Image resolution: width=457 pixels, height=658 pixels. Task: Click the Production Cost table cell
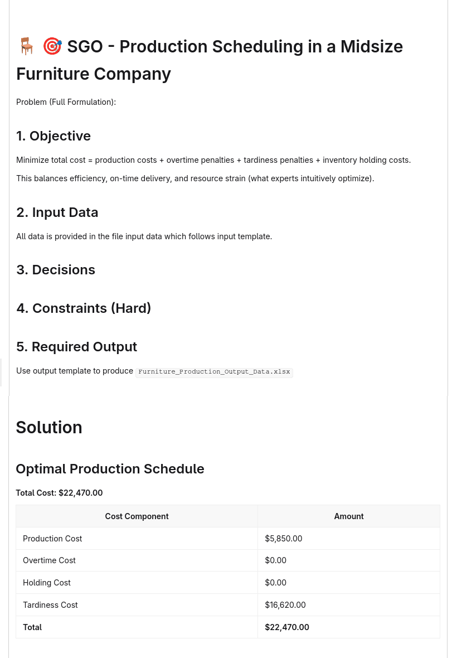click(x=137, y=539)
